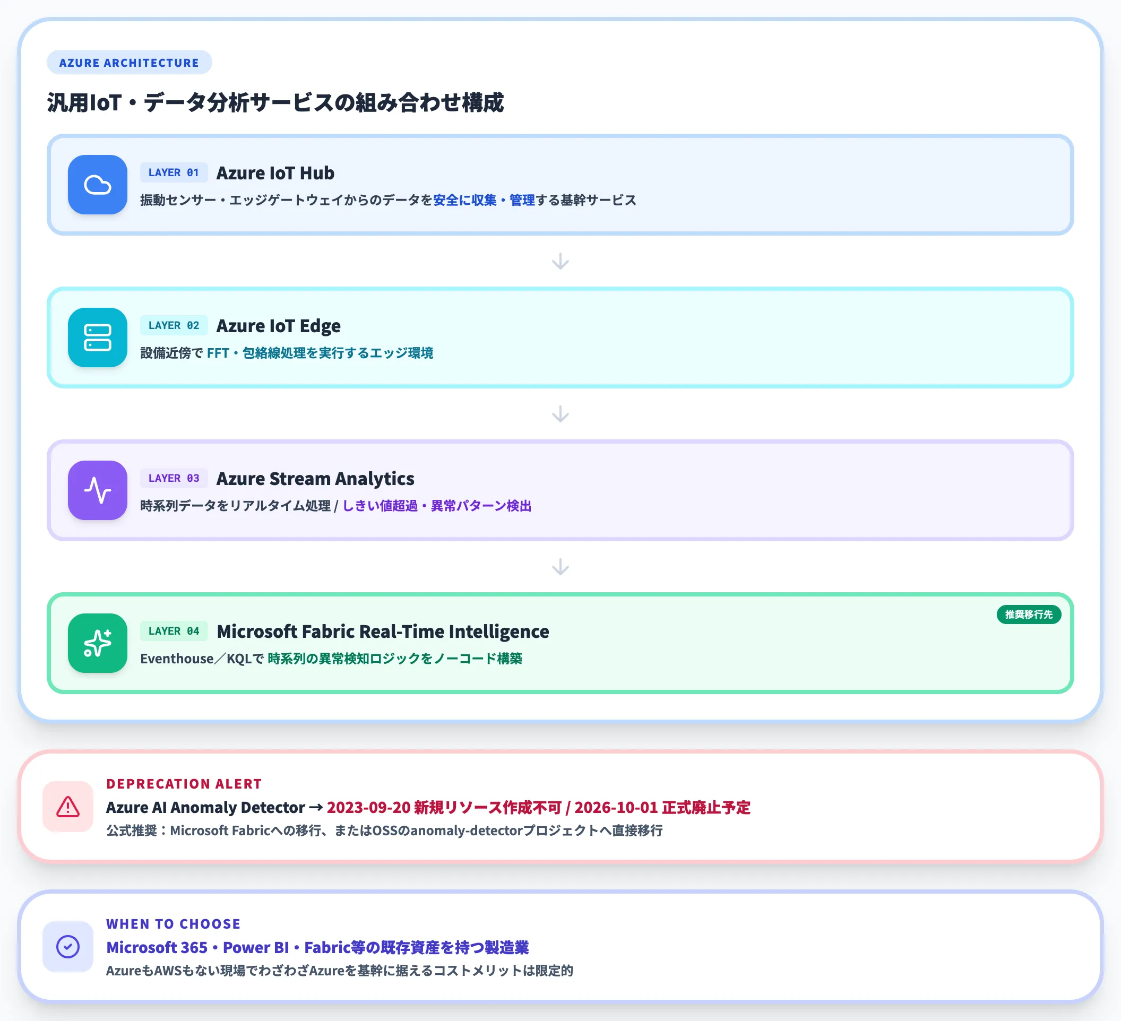Viewport: 1121px width, 1021px height.
Task: Click the cloud icon for Azure IoT Hub
Action: pyautogui.click(x=97, y=185)
